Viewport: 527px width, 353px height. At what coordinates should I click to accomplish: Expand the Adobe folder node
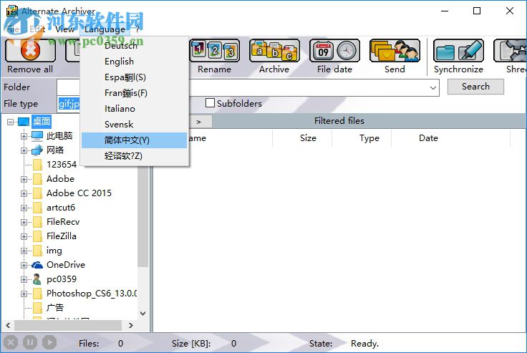pyautogui.click(x=24, y=179)
